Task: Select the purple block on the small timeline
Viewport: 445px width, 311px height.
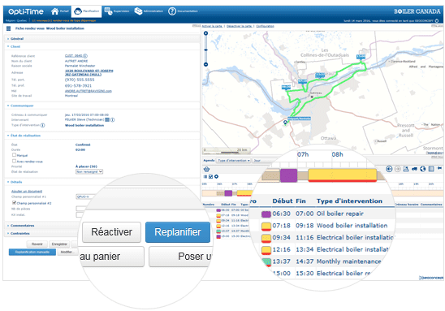Action: [228, 193]
